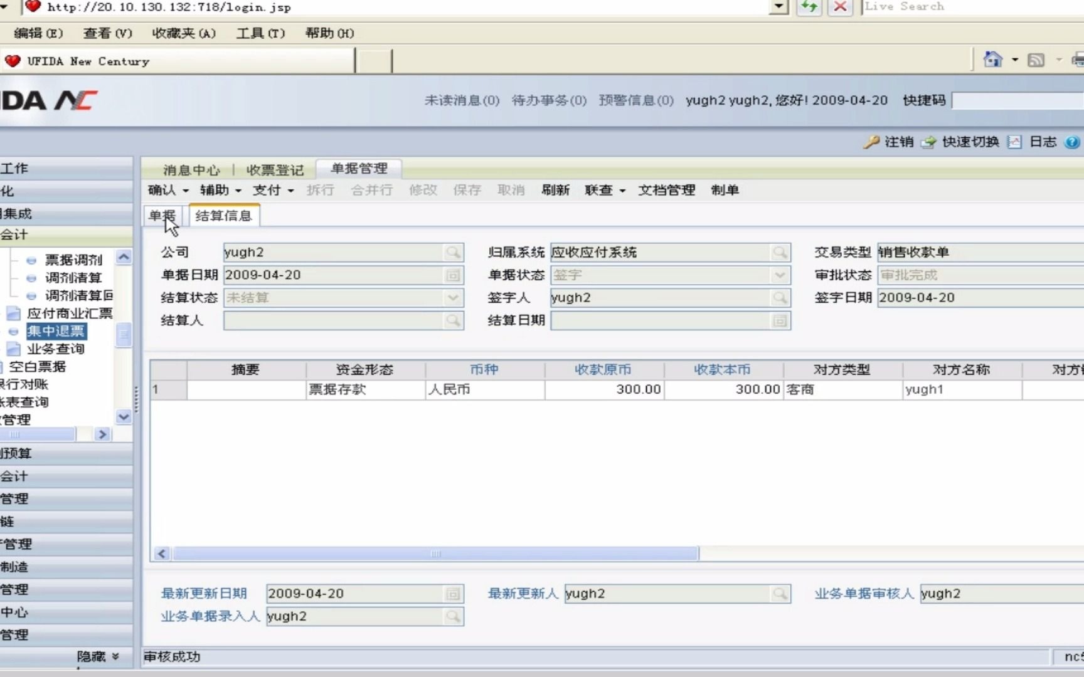Click the browser refresh icon
The height and width of the screenshot is (677, 1084).
[809, 7]
